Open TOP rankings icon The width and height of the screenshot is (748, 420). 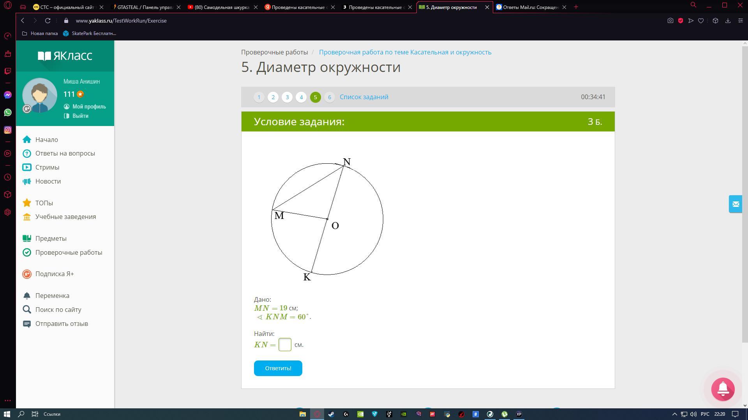pos(27,202)
